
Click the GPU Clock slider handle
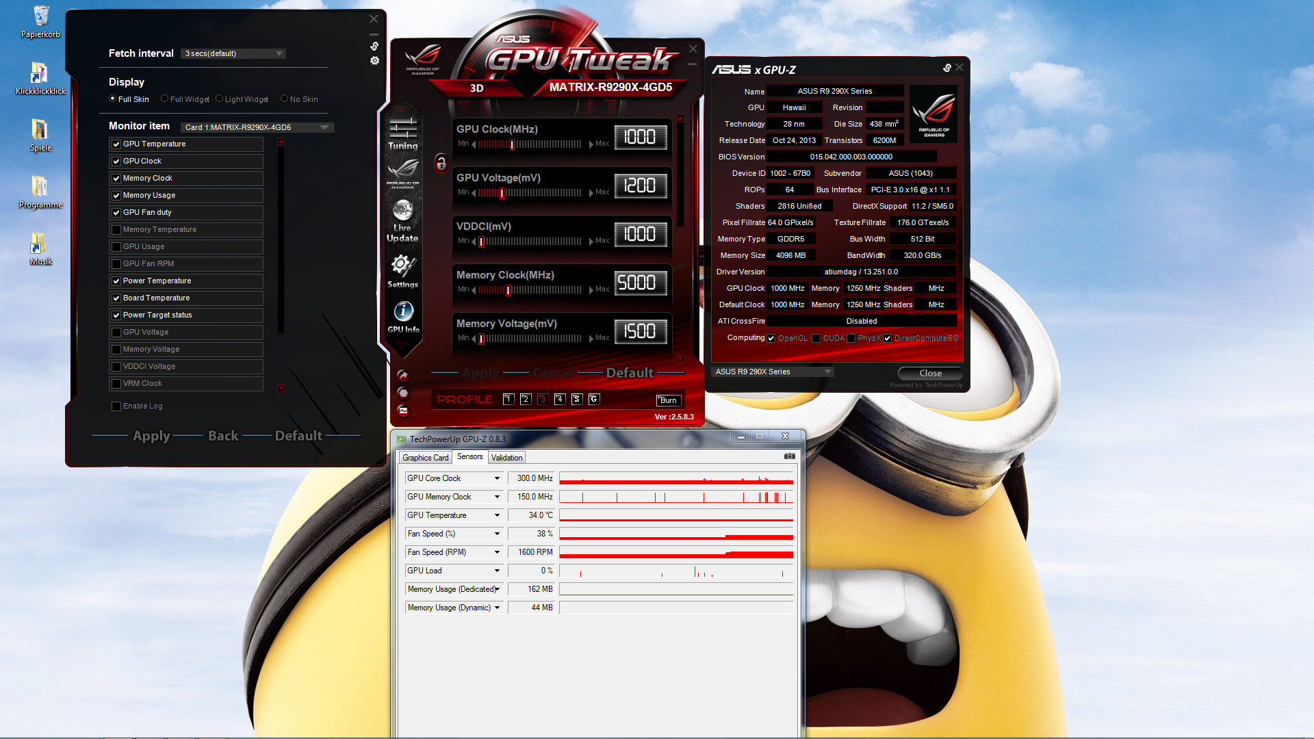[512, 144]
